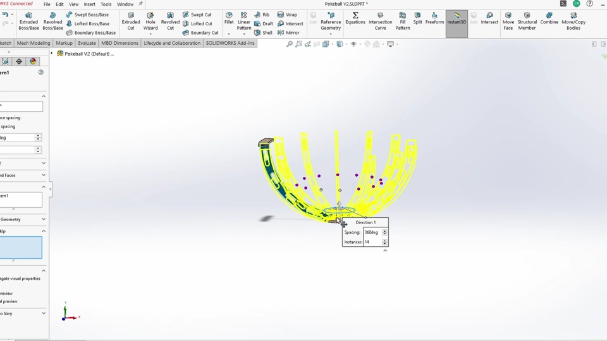
Task: Pick the Lofted Cut tool
Action: (x=197, y=23)
